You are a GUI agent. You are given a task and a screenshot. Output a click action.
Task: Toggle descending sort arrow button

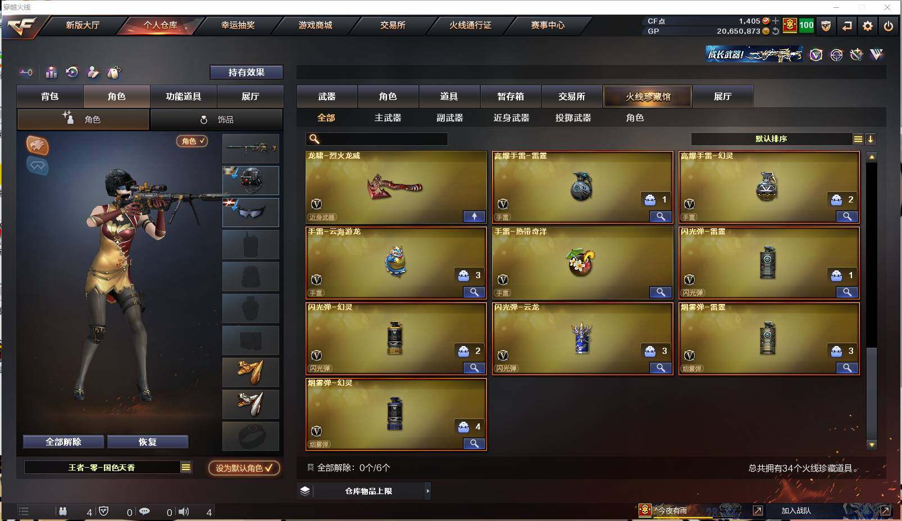point(871,139)
